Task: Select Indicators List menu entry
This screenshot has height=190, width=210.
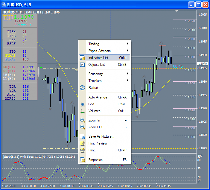Action: coord(104,58)
